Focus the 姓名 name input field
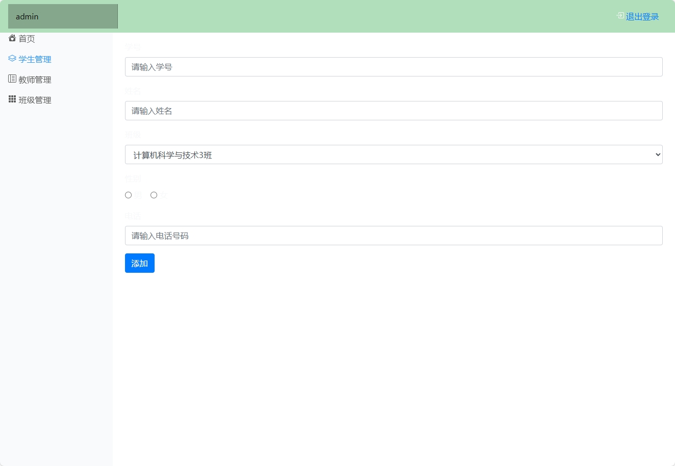This screenshot has height=466, width=675. pyautogui.click(x=393, y=110)
